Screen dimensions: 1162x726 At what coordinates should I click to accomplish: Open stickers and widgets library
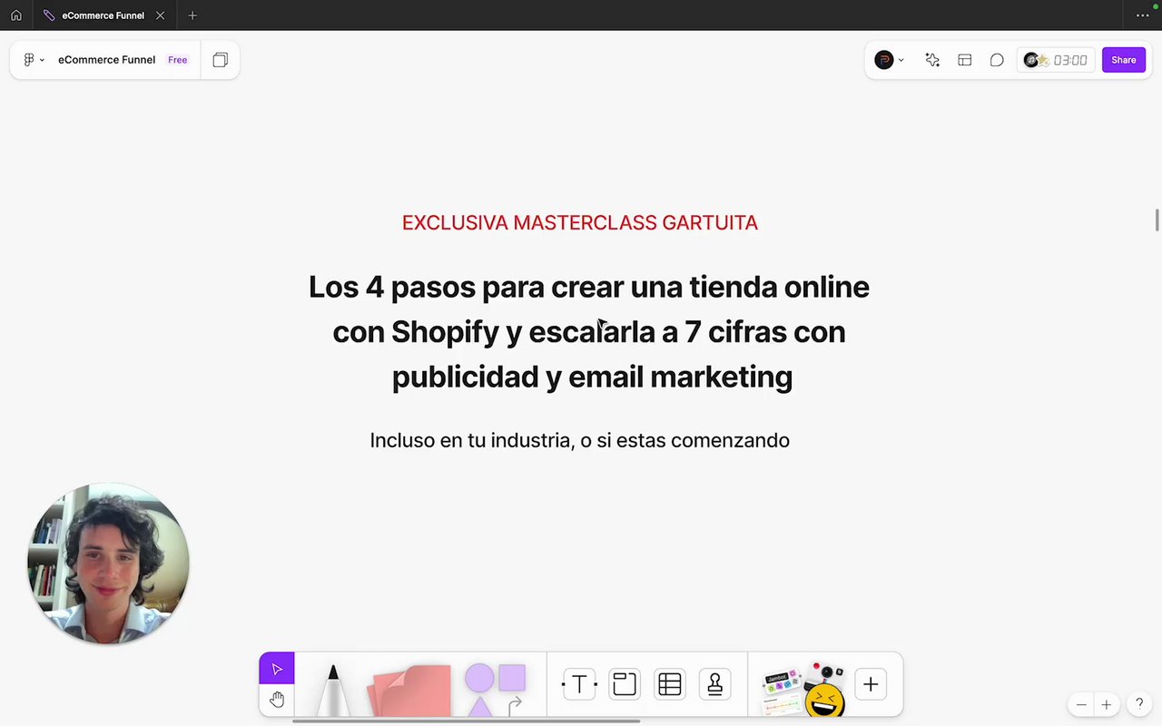click(x=803, y=688)
